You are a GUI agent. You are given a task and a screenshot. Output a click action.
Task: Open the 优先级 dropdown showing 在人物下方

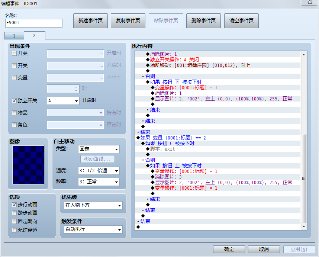pyautogui.click(x=93, y=205)
